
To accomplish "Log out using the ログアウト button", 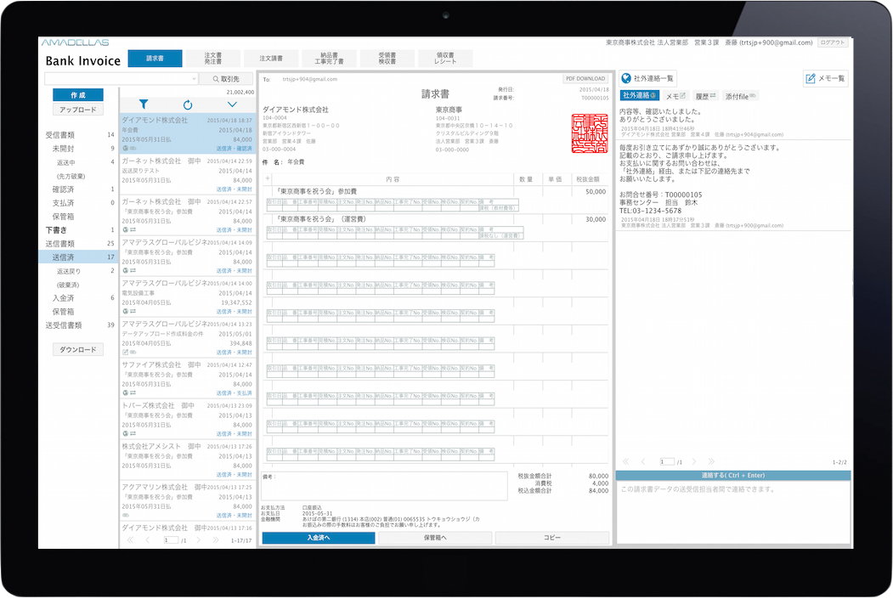I will [833, 42].
